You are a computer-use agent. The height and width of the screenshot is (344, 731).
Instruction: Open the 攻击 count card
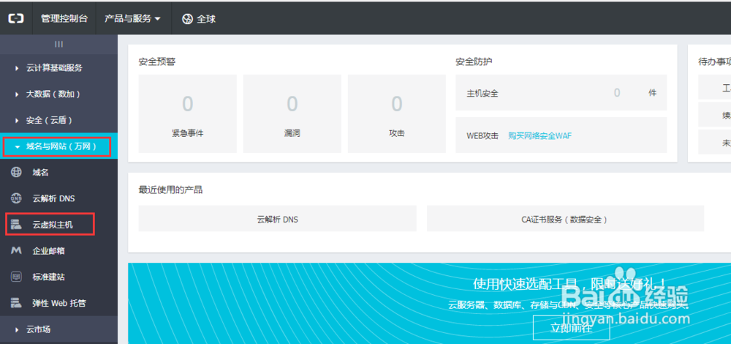tap(397, 114)
